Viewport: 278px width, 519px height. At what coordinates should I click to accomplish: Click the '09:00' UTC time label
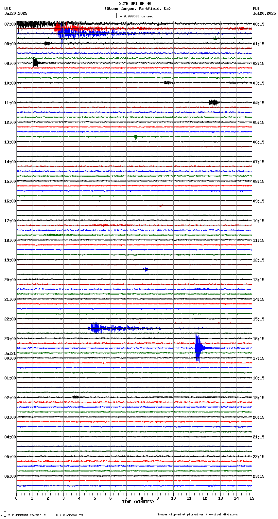point(10,64)
